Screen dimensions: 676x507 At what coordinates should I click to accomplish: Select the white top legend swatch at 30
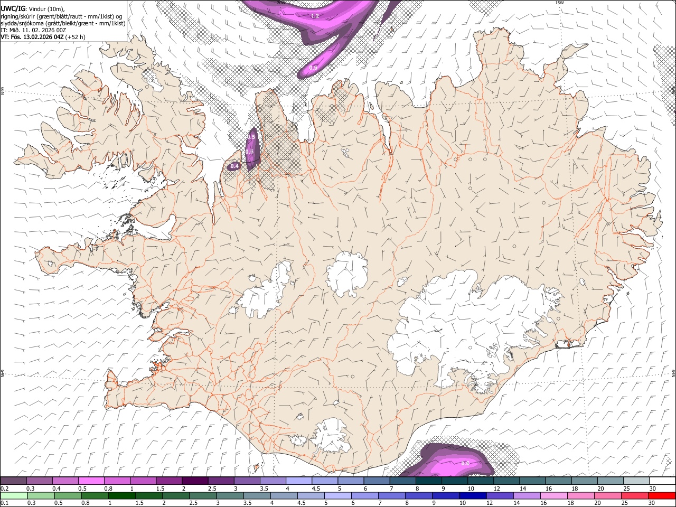coord(663,481)
